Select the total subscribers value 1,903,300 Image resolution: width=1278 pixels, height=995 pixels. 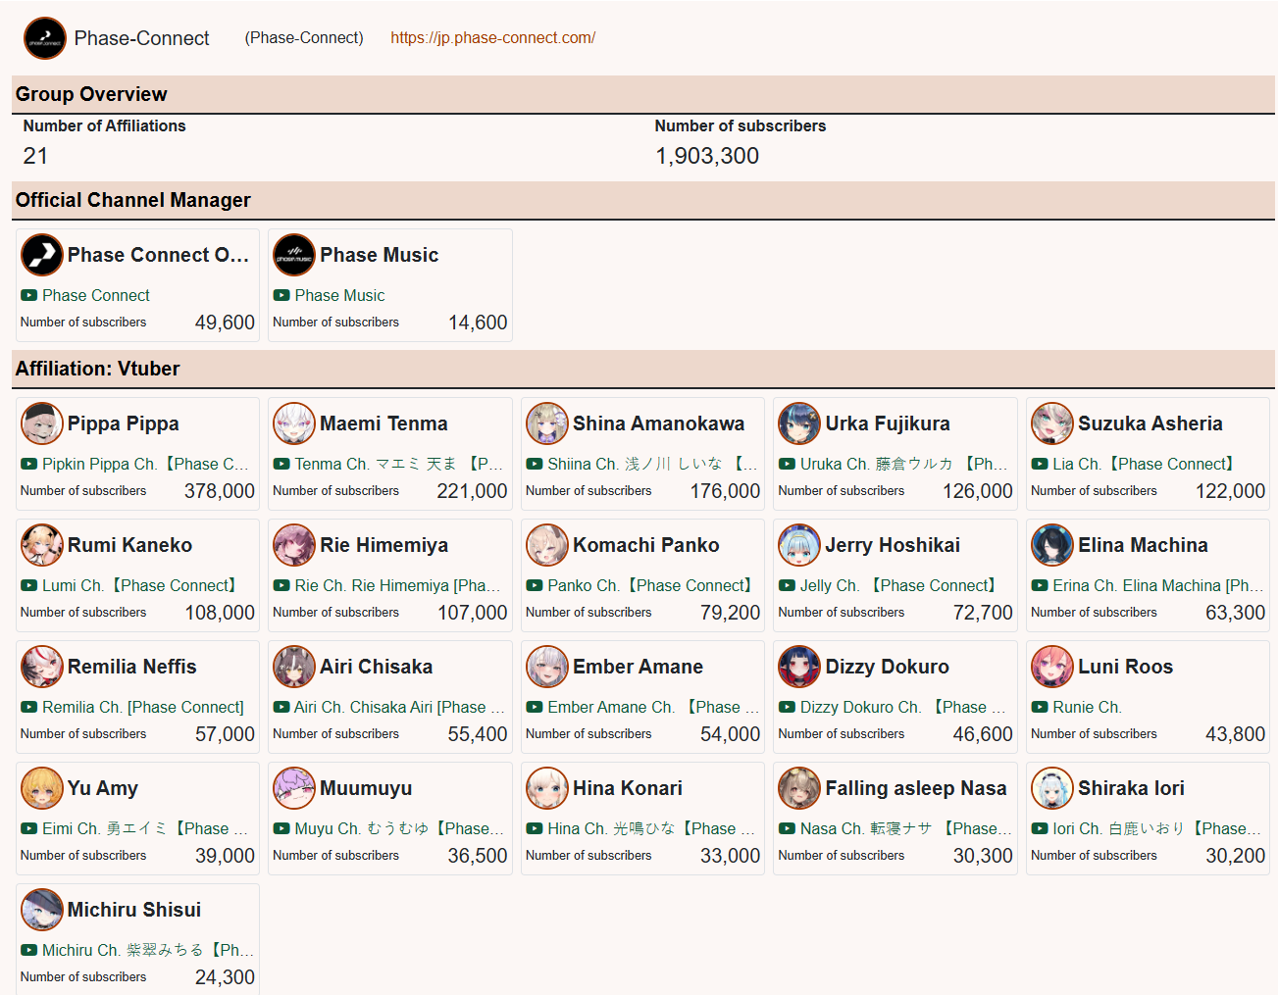coord(707,156)
